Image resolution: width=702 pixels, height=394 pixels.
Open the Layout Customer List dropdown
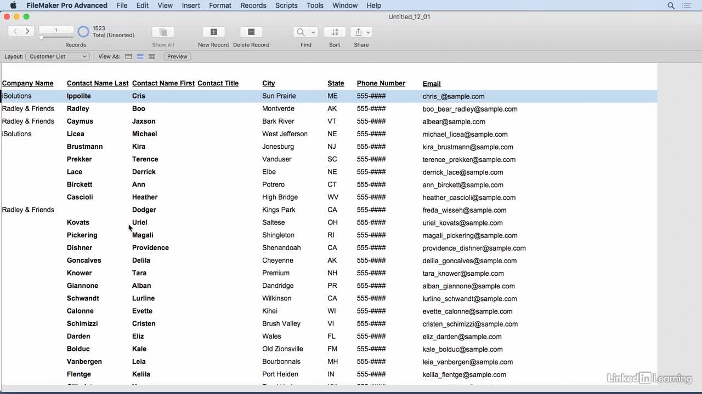pyautogui.click(x=57, y=56)
